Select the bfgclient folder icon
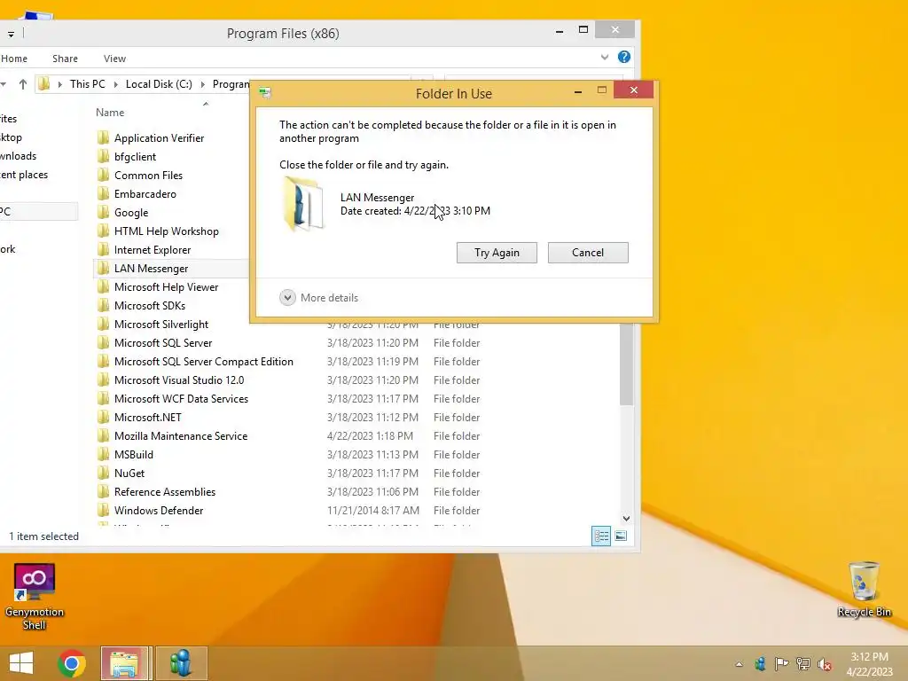The width and height of the screenshot is (908, 681). pyautogui.click(x=103, y=156)
